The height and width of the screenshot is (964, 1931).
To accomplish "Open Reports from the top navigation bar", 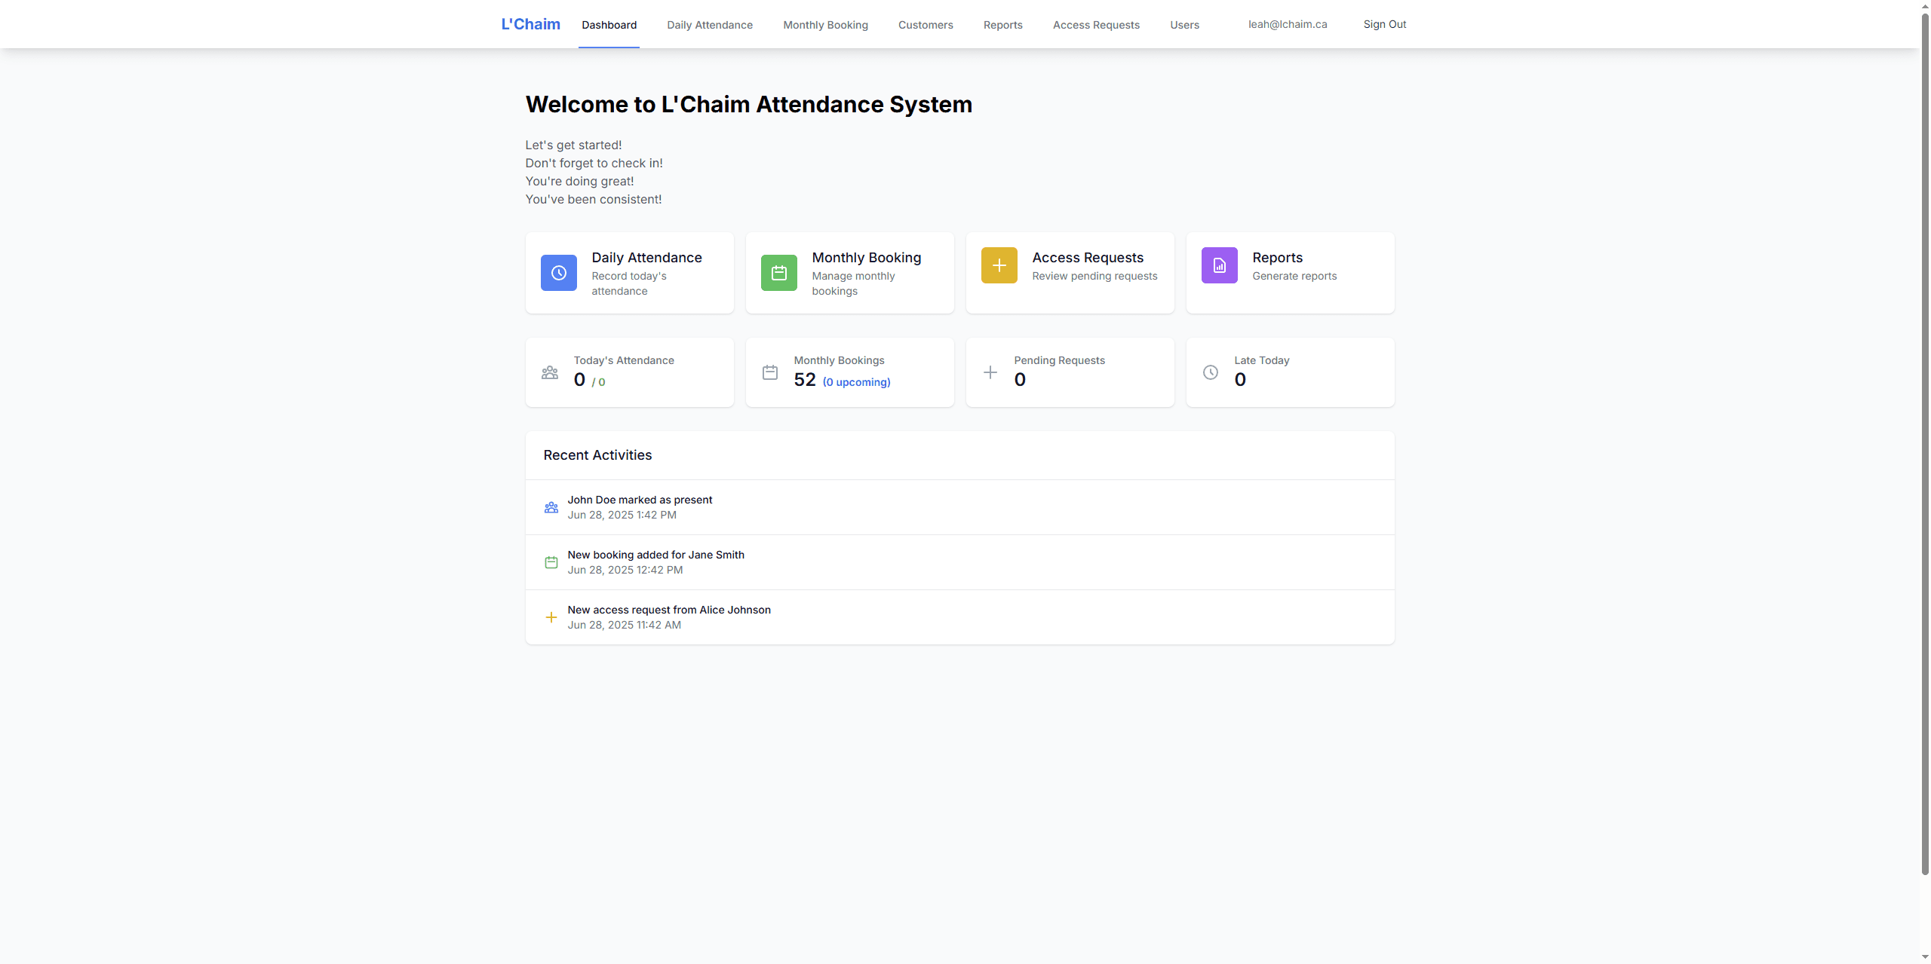I will coord(1002,25).
